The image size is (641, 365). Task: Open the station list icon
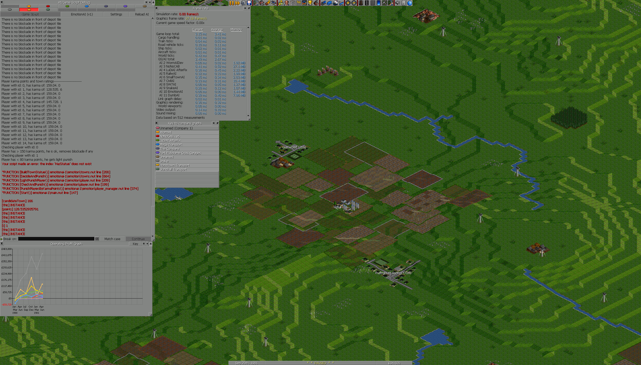(x=274, y=3)
